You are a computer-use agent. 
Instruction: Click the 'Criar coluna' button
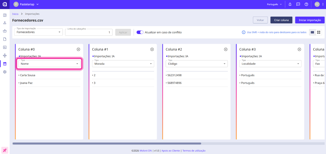281,20
